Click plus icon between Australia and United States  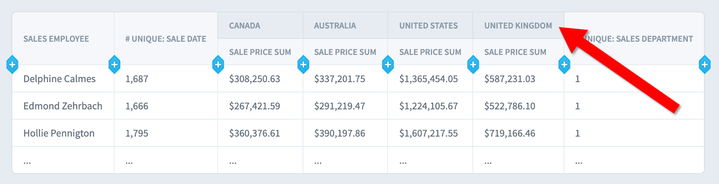pyautogui.click(x=388, y=64)
